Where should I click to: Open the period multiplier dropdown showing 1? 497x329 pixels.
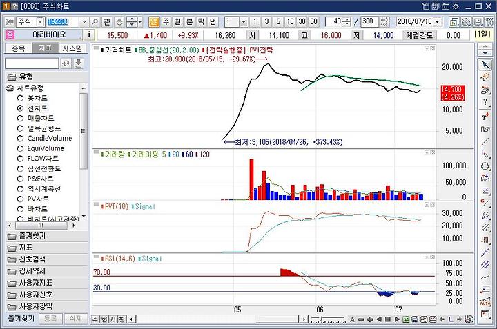244,21
